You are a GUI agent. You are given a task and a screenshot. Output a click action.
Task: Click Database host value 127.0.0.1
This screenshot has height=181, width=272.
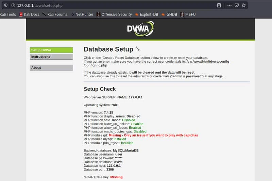(x=114, y=166)
